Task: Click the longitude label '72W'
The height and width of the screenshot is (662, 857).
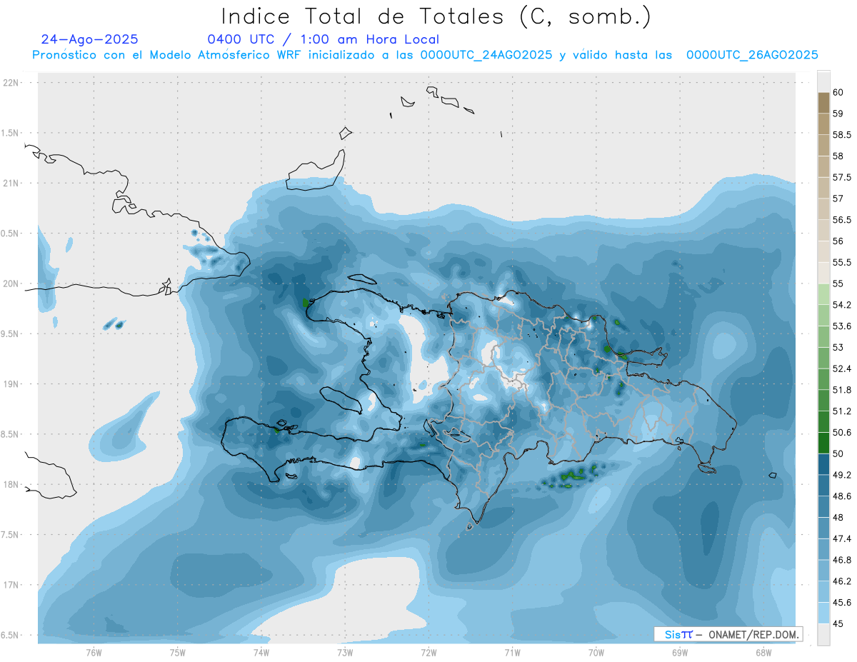Action: tap(428, 653)
